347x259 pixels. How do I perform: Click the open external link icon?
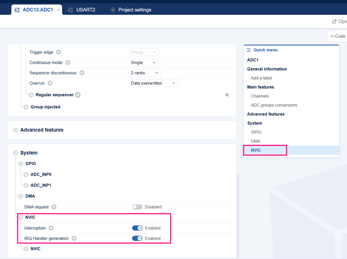click(334, 22)
